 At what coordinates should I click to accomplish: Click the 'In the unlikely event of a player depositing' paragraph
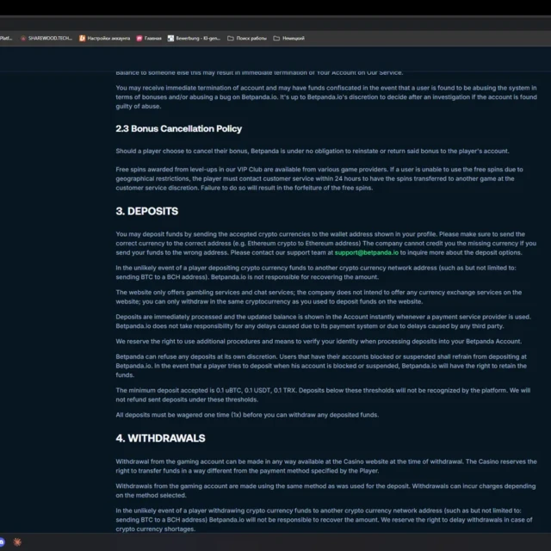[x=316, y=272]
